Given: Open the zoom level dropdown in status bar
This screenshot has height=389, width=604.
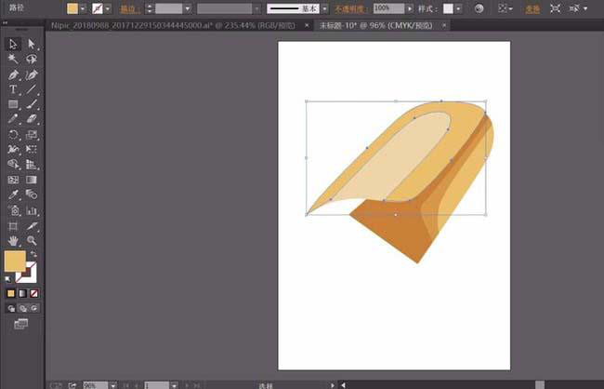Looking at the screenshot, I should pos(113,384).
